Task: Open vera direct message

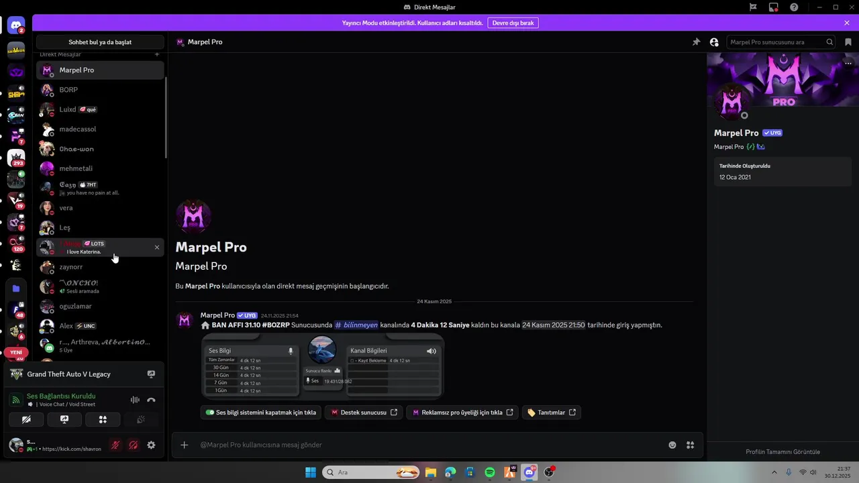Action: [100, 208]
